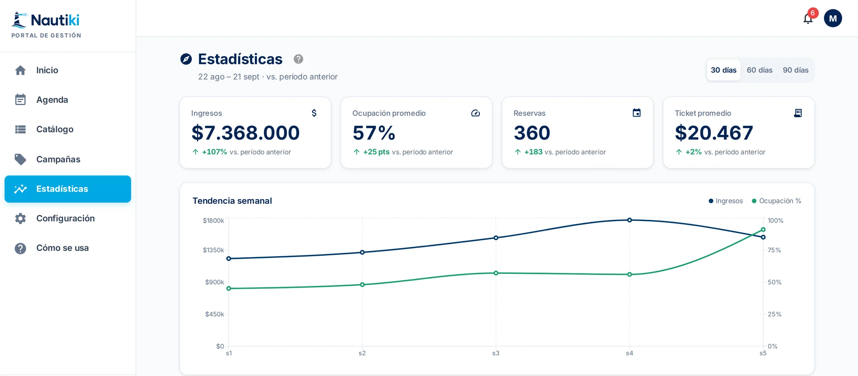858x376 pixels.
Task: Click the s1 point on the Ingresos line
Action: pyautogui.click(x=229, y=258)
